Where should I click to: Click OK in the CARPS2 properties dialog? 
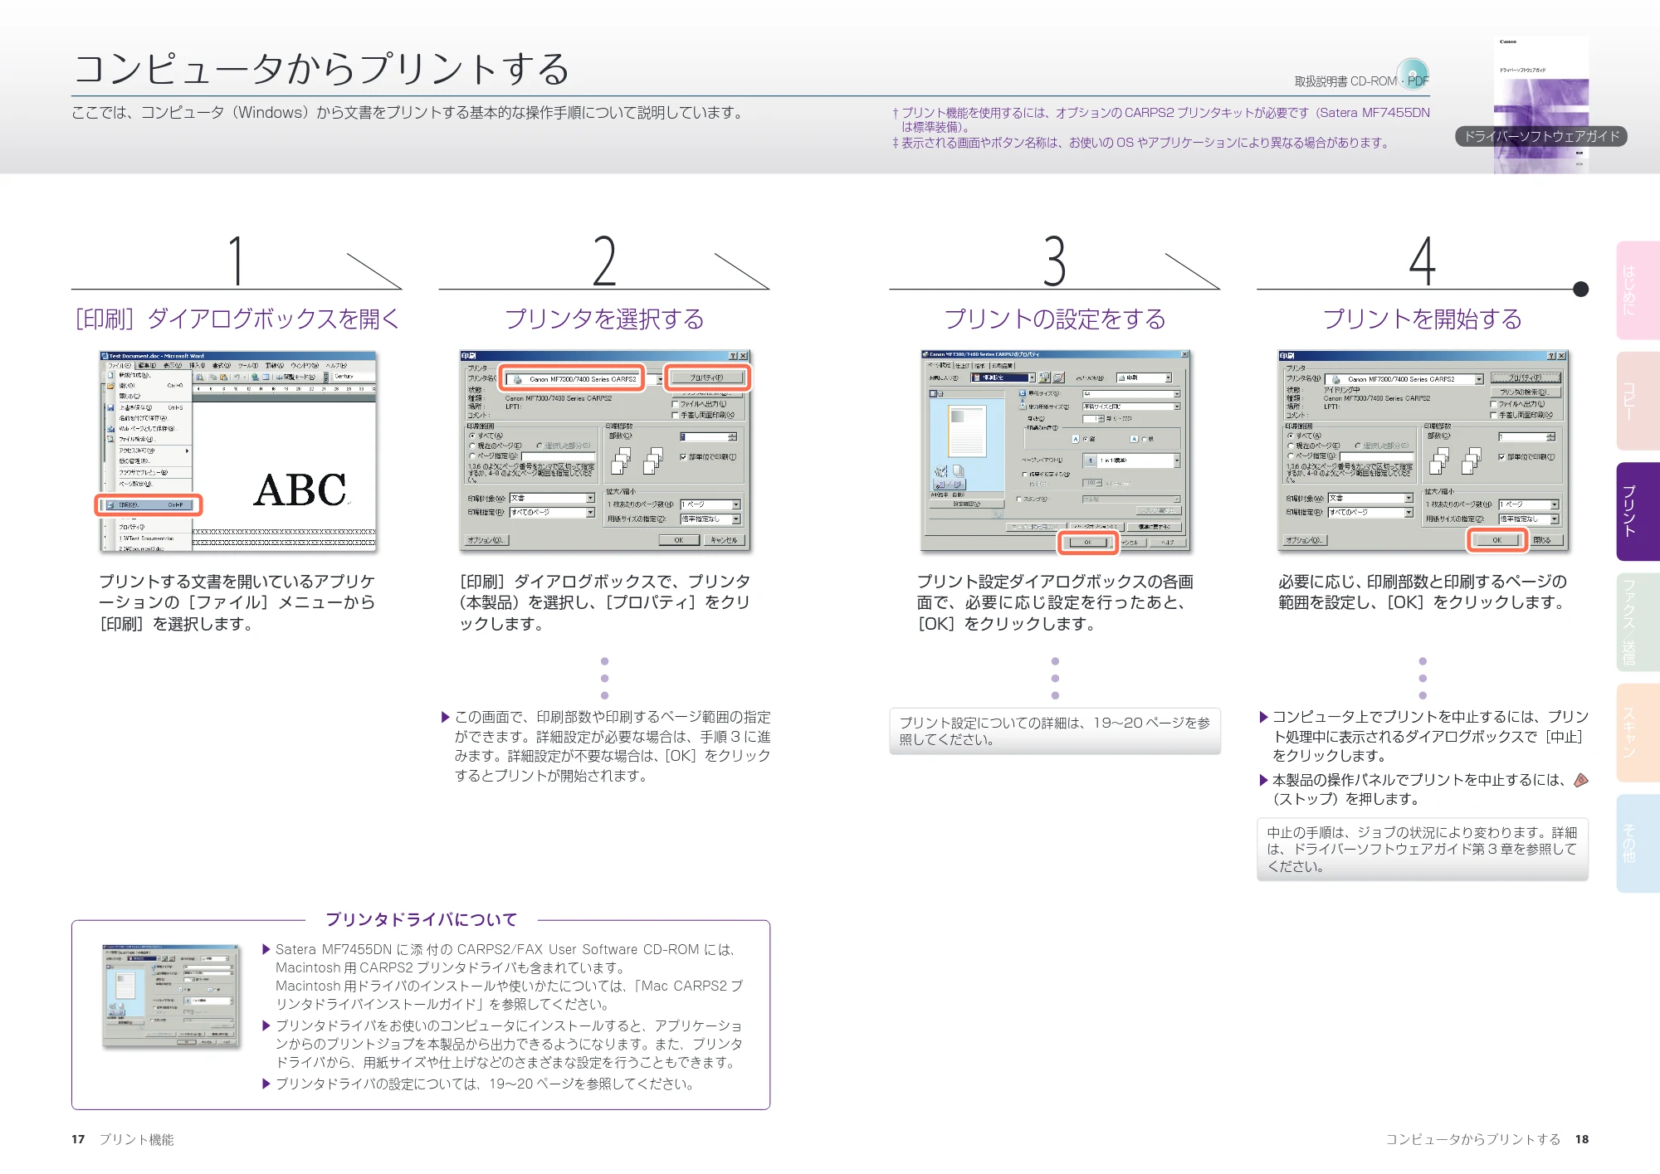tap(1087, 542)
